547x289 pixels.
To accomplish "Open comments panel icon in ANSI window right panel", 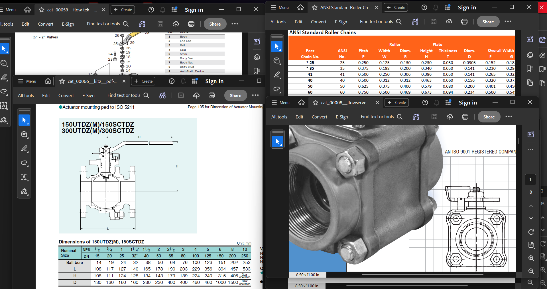I will pyautogui.click(x=530, y=55).
